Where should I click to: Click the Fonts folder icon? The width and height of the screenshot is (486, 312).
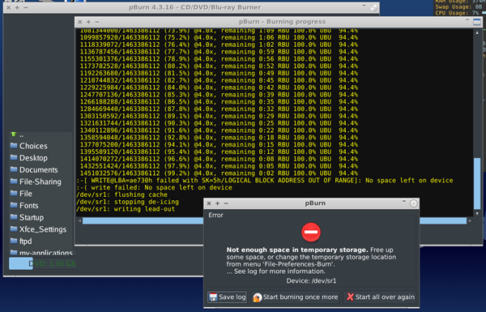click(14, 205)
